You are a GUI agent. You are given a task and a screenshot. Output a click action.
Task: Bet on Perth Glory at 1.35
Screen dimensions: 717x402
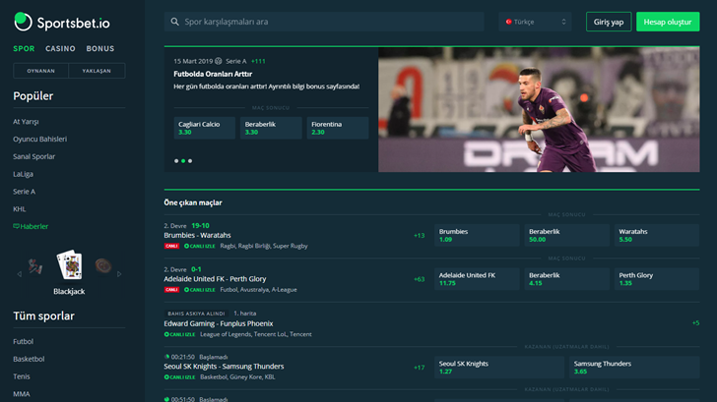[657, 279]
